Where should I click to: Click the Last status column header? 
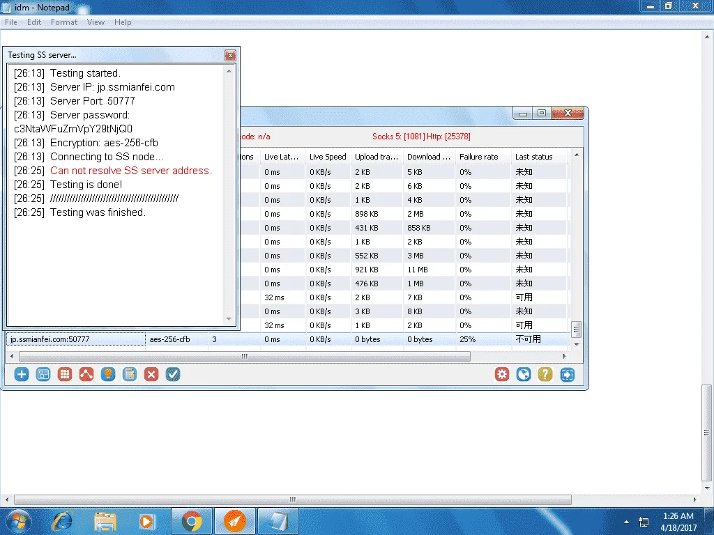tap(540, 157)
